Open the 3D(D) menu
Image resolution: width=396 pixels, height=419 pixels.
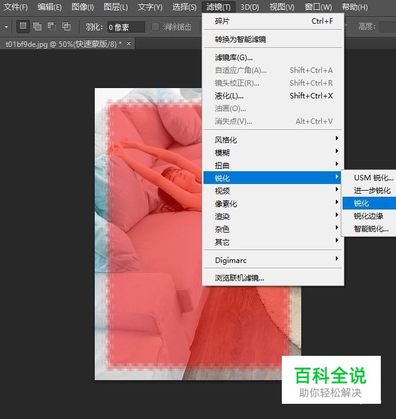250,7
